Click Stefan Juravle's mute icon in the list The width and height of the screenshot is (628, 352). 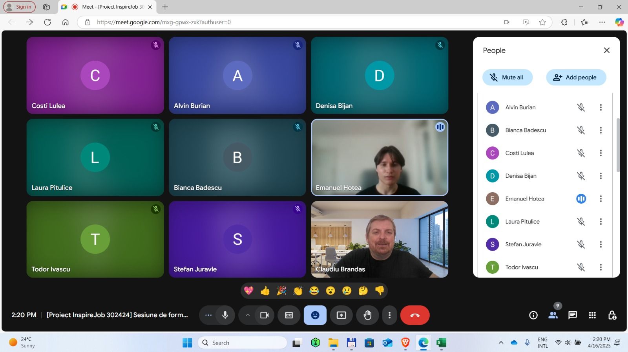tap(581, 244)
